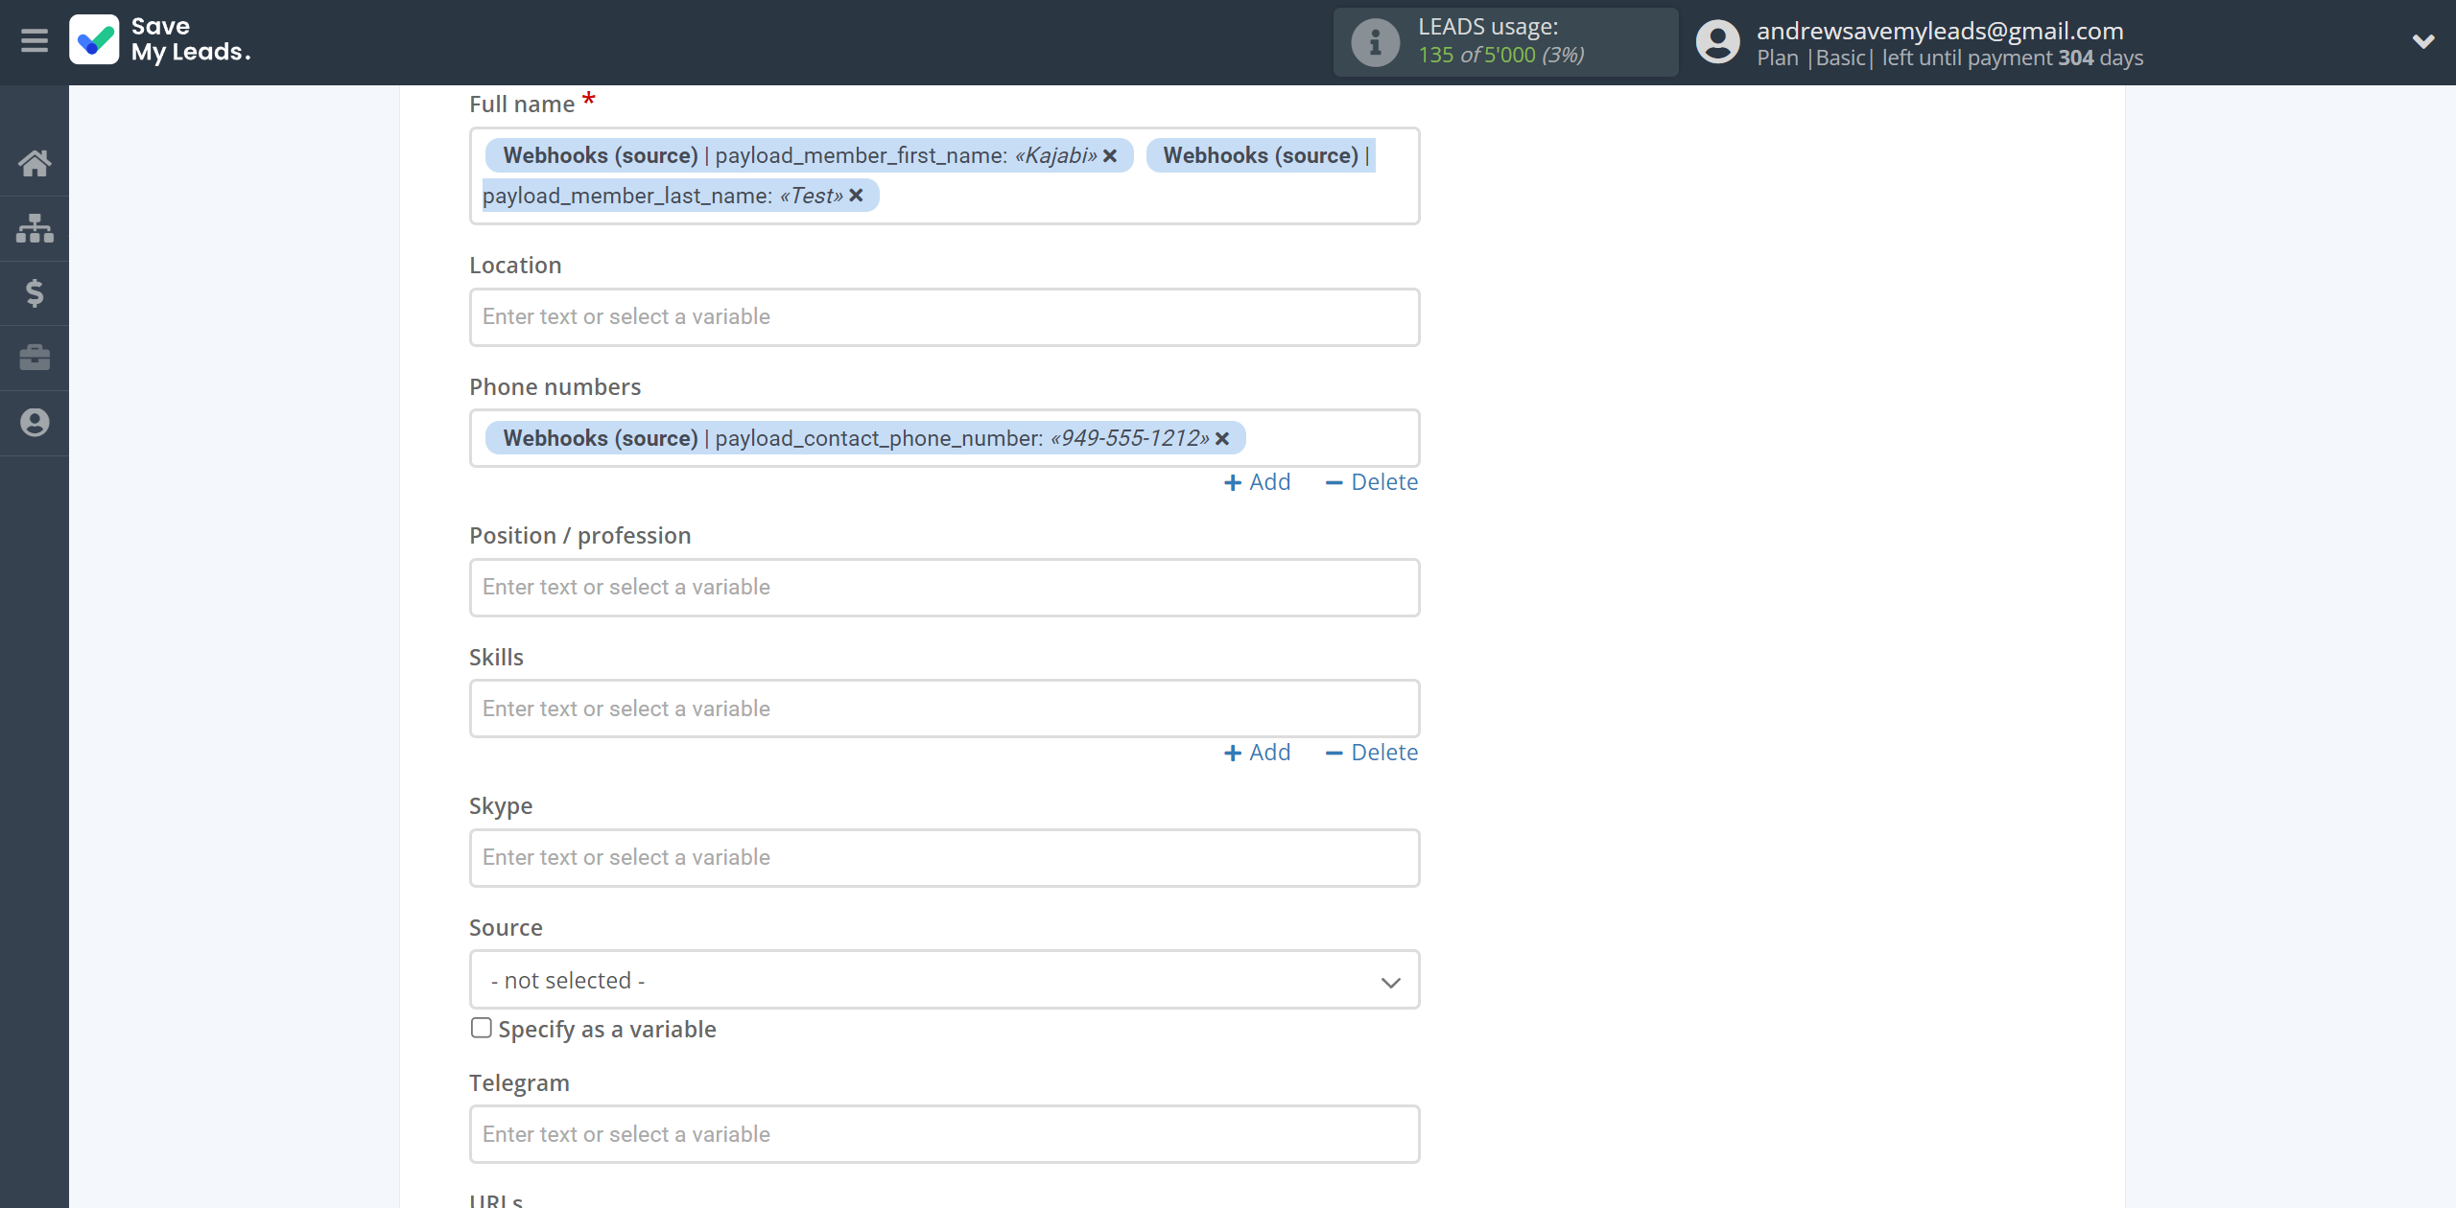Focus the Skills input field
2456x1208 pixels.
944,709
